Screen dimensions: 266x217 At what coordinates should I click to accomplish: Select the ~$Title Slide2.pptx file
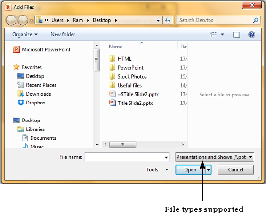coord(134,94)
